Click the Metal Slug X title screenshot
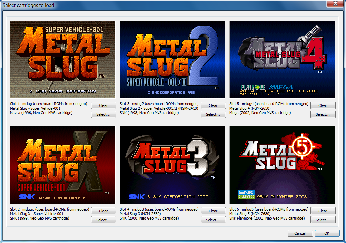The image size is (346, 243). click(x=63, y=165)
